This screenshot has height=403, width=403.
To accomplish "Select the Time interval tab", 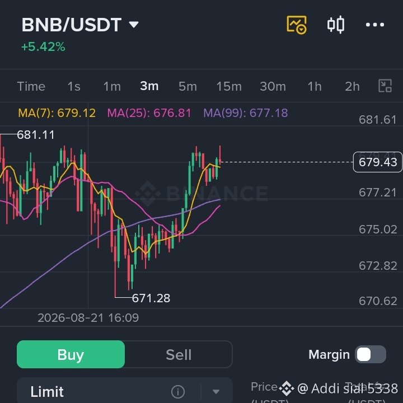I will [31, 86].
